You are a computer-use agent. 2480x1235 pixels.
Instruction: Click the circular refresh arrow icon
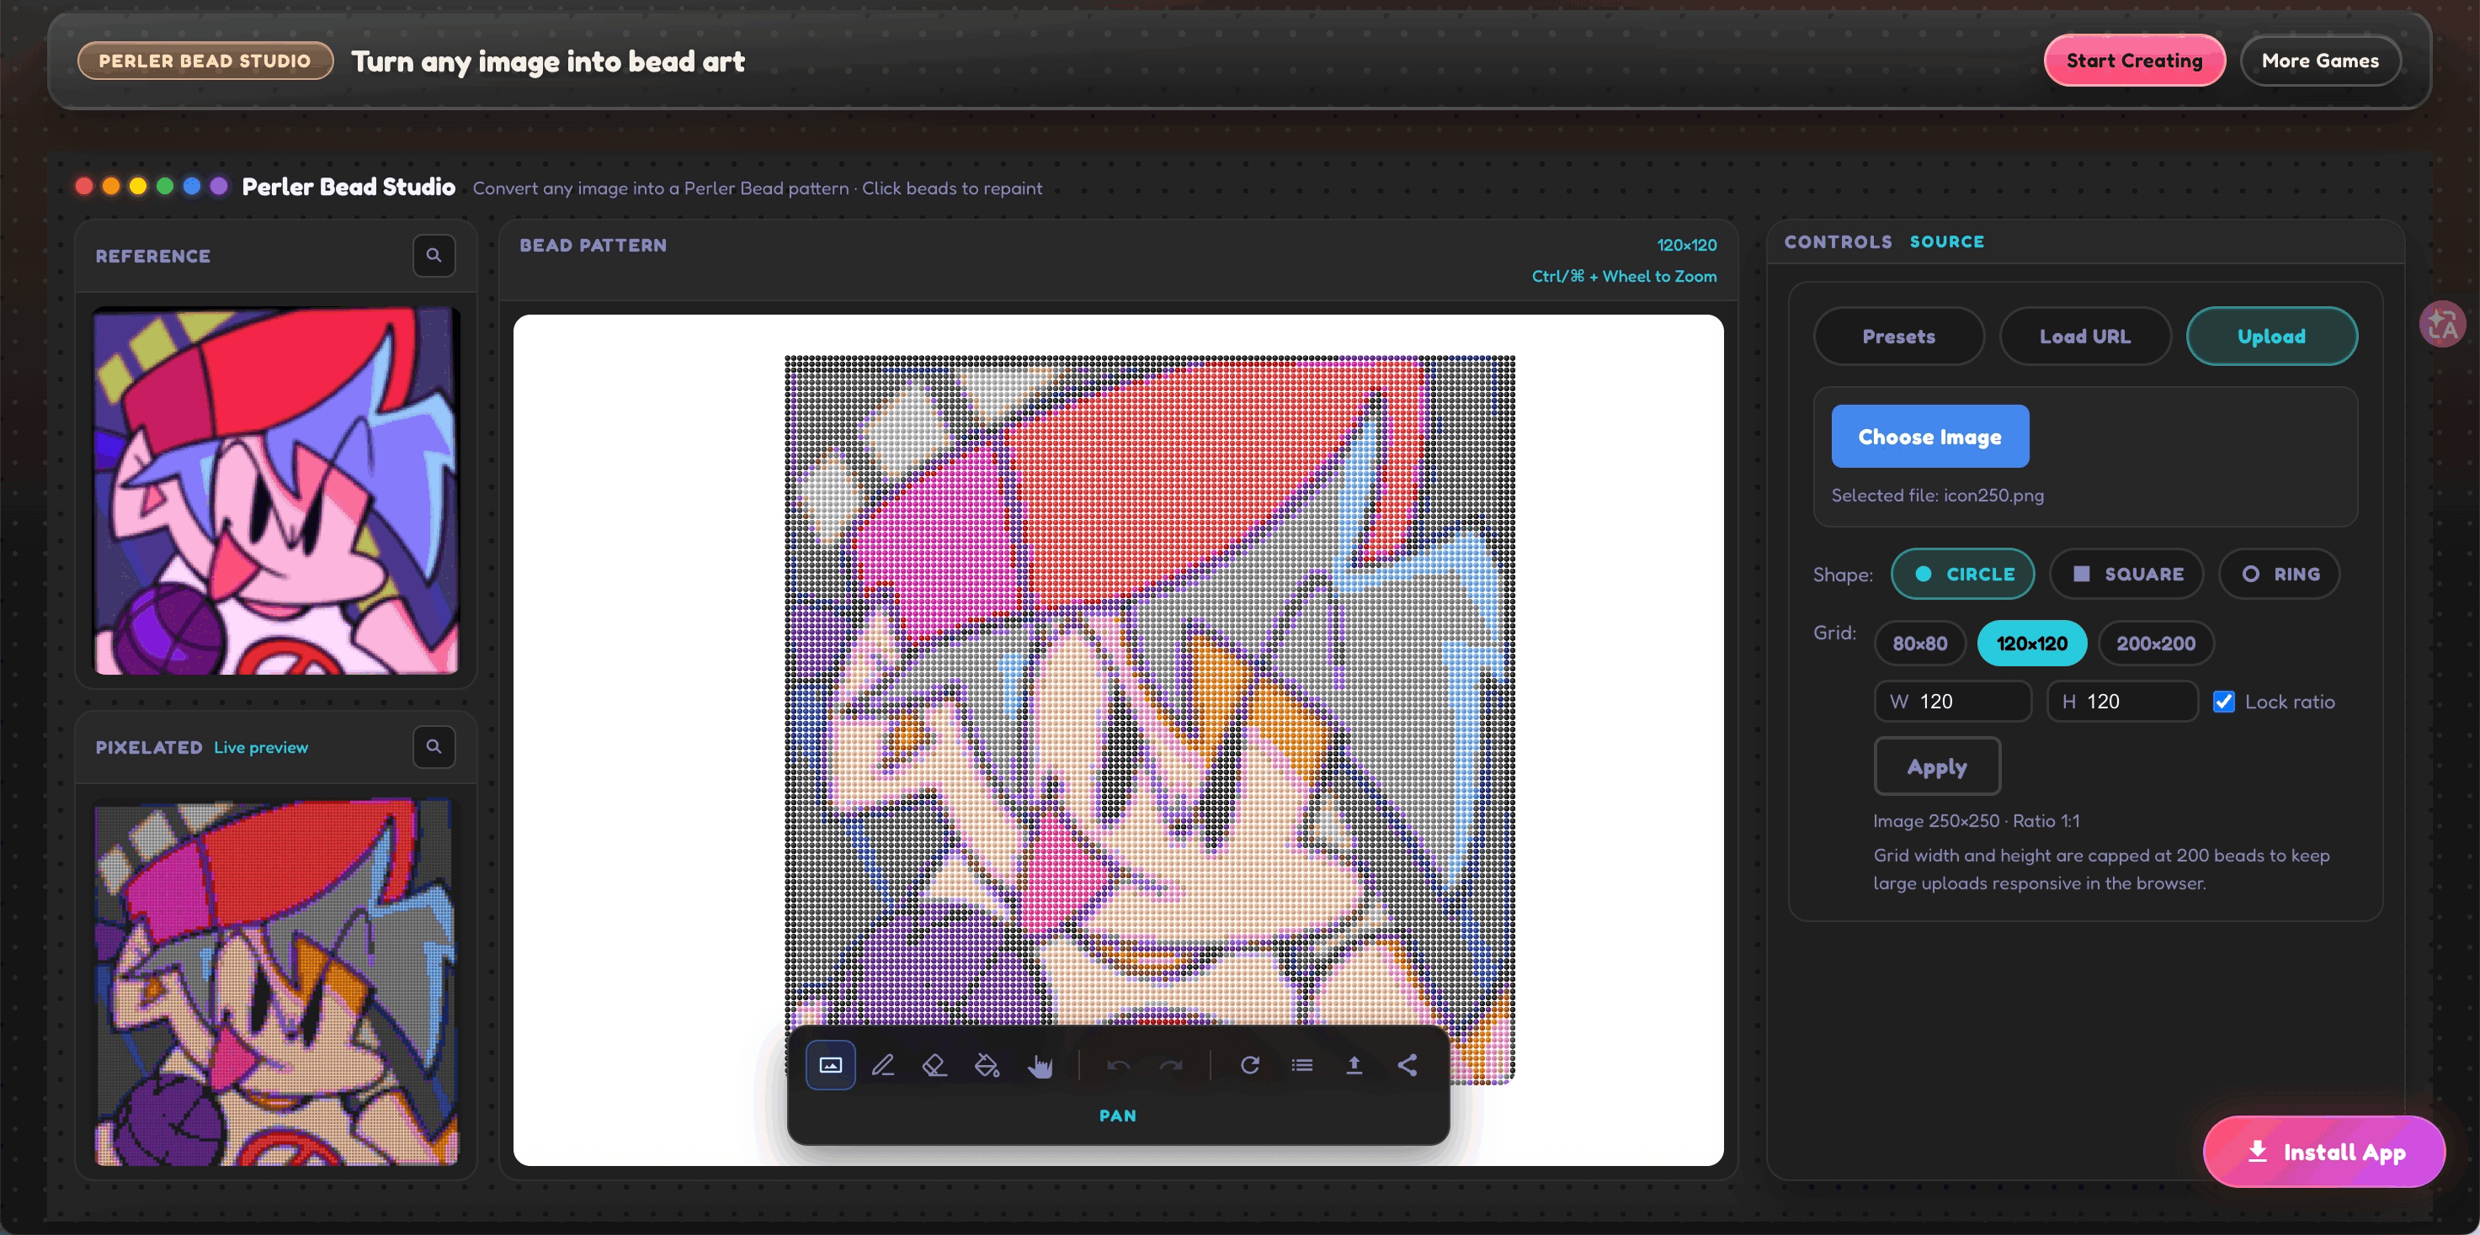(x=1249, y=1065)
